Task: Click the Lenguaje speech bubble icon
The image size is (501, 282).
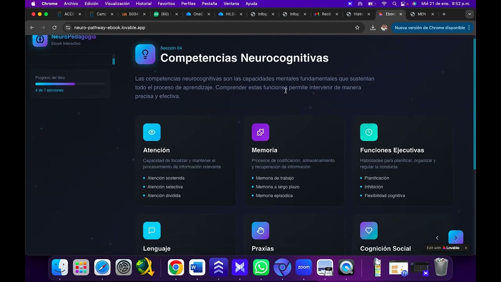Action: pos(152,231)
